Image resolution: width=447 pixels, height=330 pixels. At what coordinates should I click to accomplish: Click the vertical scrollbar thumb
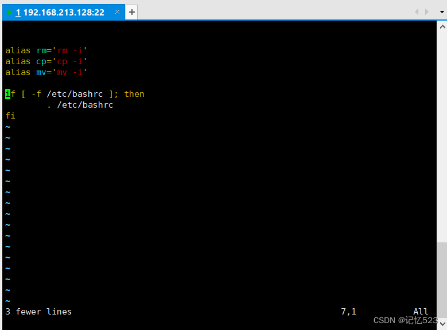pos(442,281)
